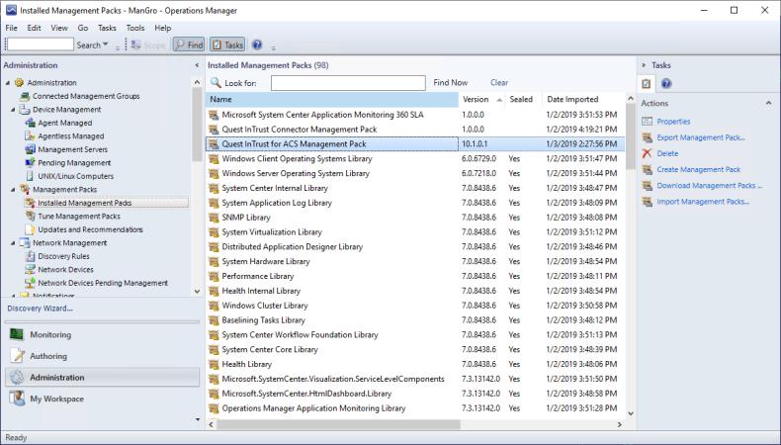Screen dimensions: 781x445
Task: Collapse the Administration tree root node
Action: (x=8, y=83)
